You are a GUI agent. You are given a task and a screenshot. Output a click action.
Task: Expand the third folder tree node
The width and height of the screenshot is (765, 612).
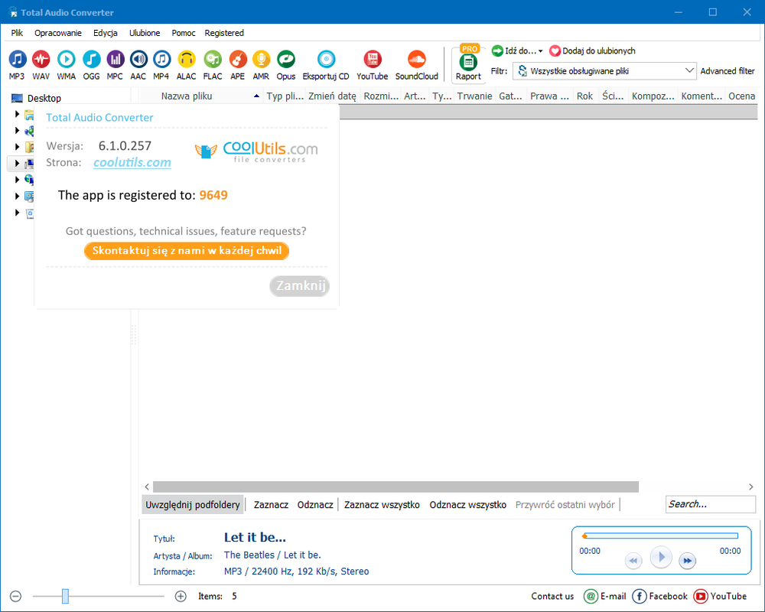(17, 146)
